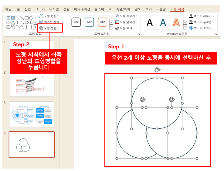
Task: Choose the arrow line shape
Action: point(22,18)
